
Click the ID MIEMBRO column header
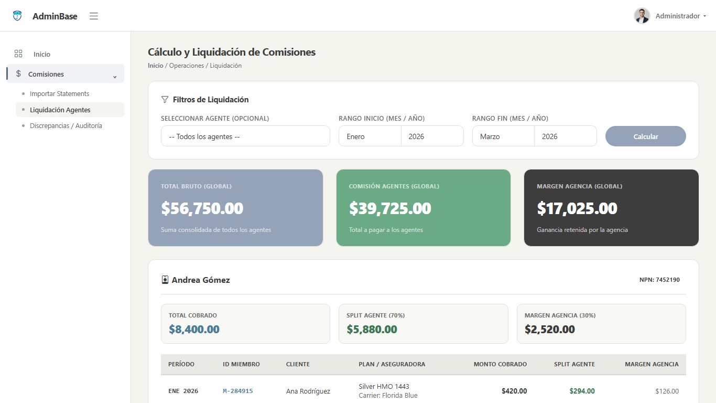(241, 364)
